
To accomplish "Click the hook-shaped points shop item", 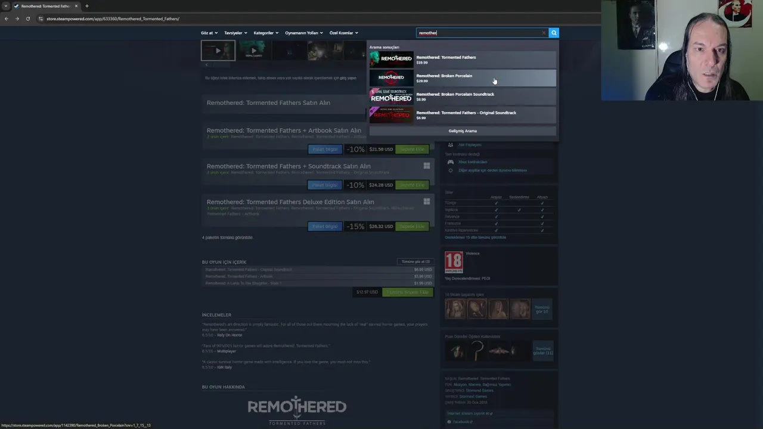I will (479, 351).
